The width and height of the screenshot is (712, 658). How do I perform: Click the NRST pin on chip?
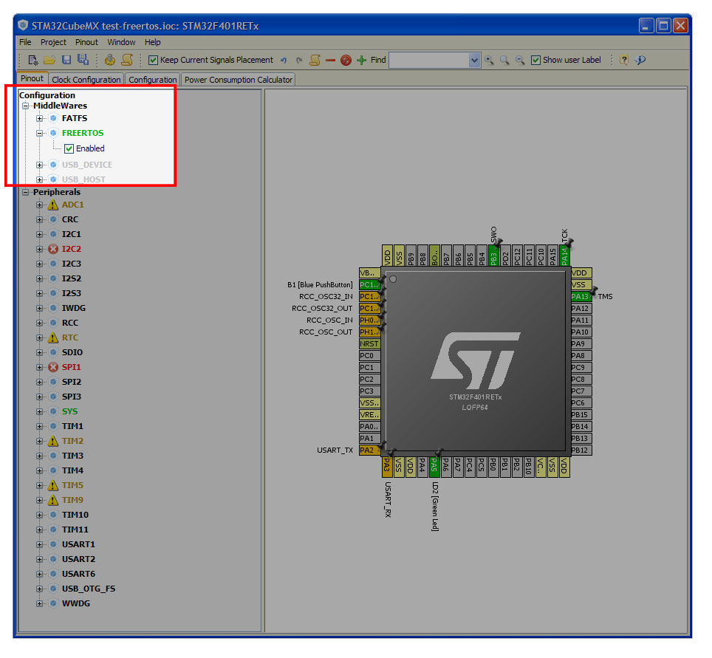369,343
